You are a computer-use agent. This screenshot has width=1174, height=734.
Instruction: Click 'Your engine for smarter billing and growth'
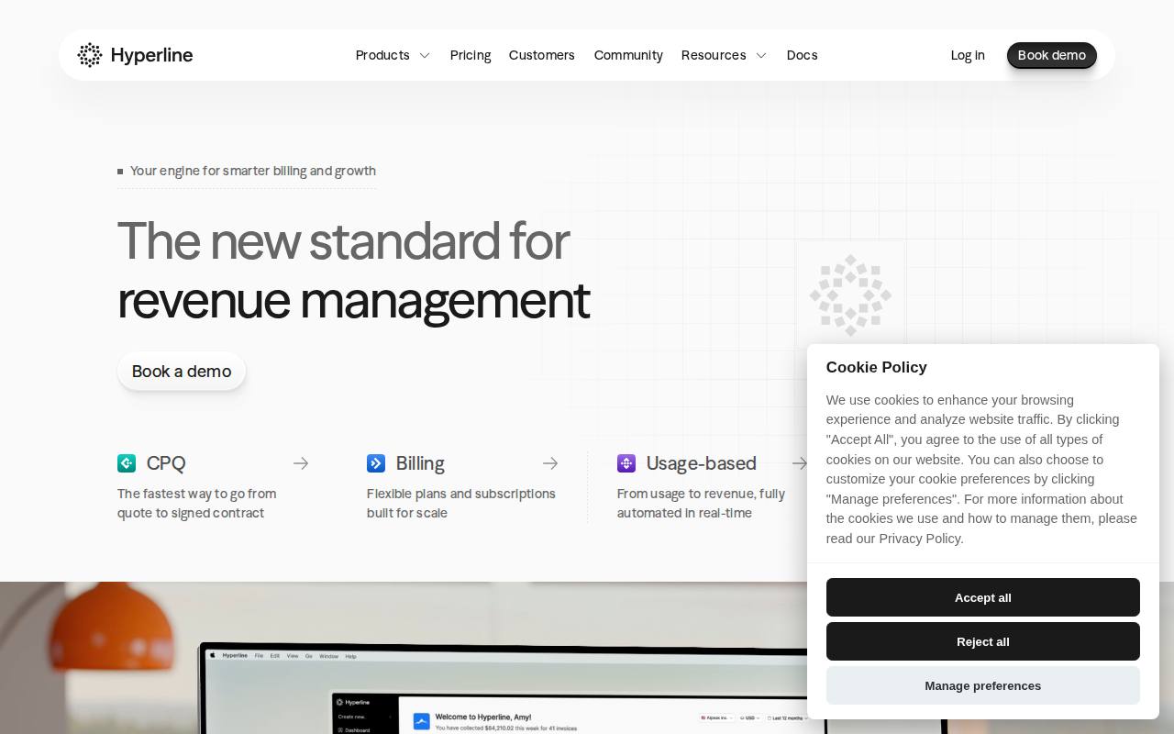pyautogui.click(x=253, y=171)
